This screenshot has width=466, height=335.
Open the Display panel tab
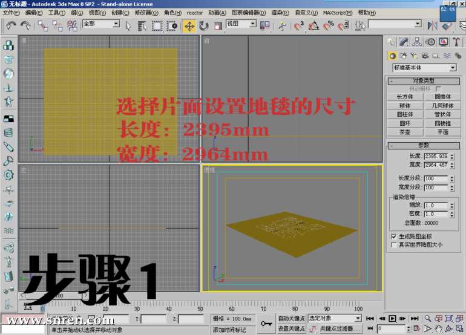click(443, 42)
